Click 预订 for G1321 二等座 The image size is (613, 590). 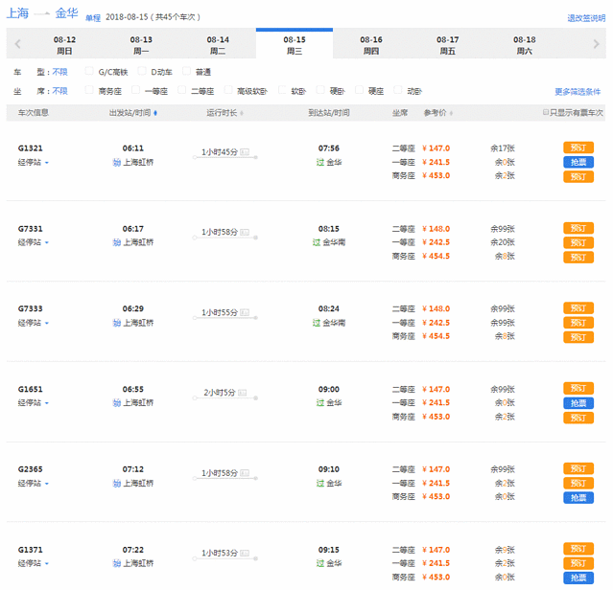pyautogui.click(x=578, y=147)
